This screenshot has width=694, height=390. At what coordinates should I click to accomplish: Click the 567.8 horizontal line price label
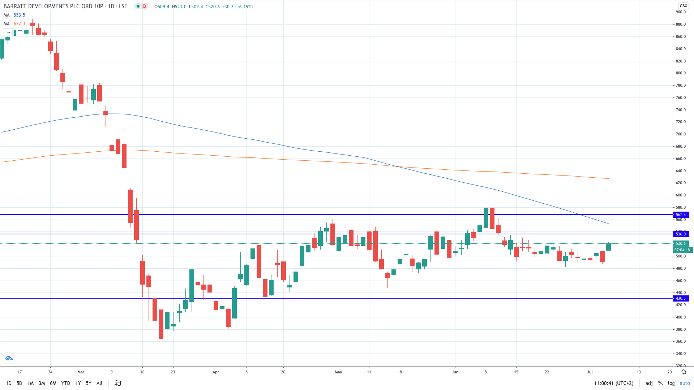[x=681, y=214]
